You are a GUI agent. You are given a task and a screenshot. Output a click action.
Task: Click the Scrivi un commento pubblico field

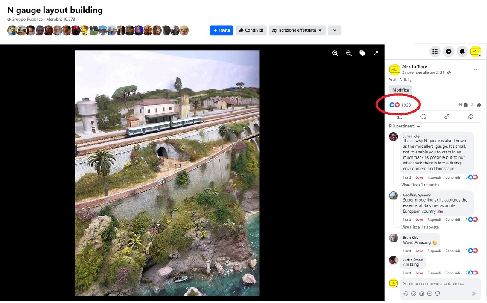(435, 283)
